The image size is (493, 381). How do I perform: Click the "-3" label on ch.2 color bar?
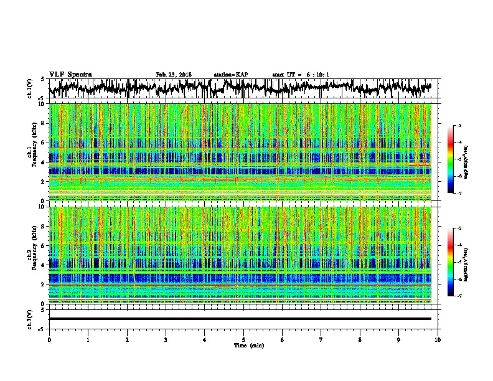[459, 228]
